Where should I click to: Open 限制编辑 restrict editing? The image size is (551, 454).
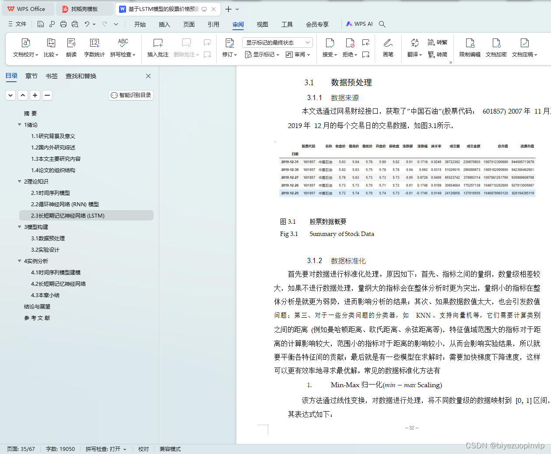pyautogui.click(x=470, y=48)
